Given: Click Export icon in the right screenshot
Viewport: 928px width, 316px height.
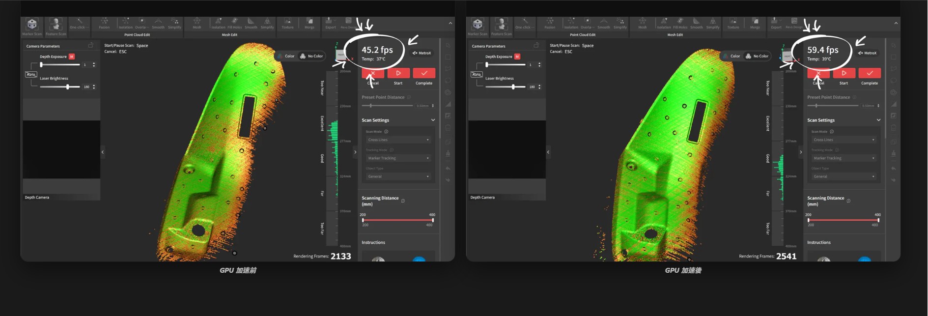Looking at the screenshot, I should pyautogui.click(x=776, y=24).
